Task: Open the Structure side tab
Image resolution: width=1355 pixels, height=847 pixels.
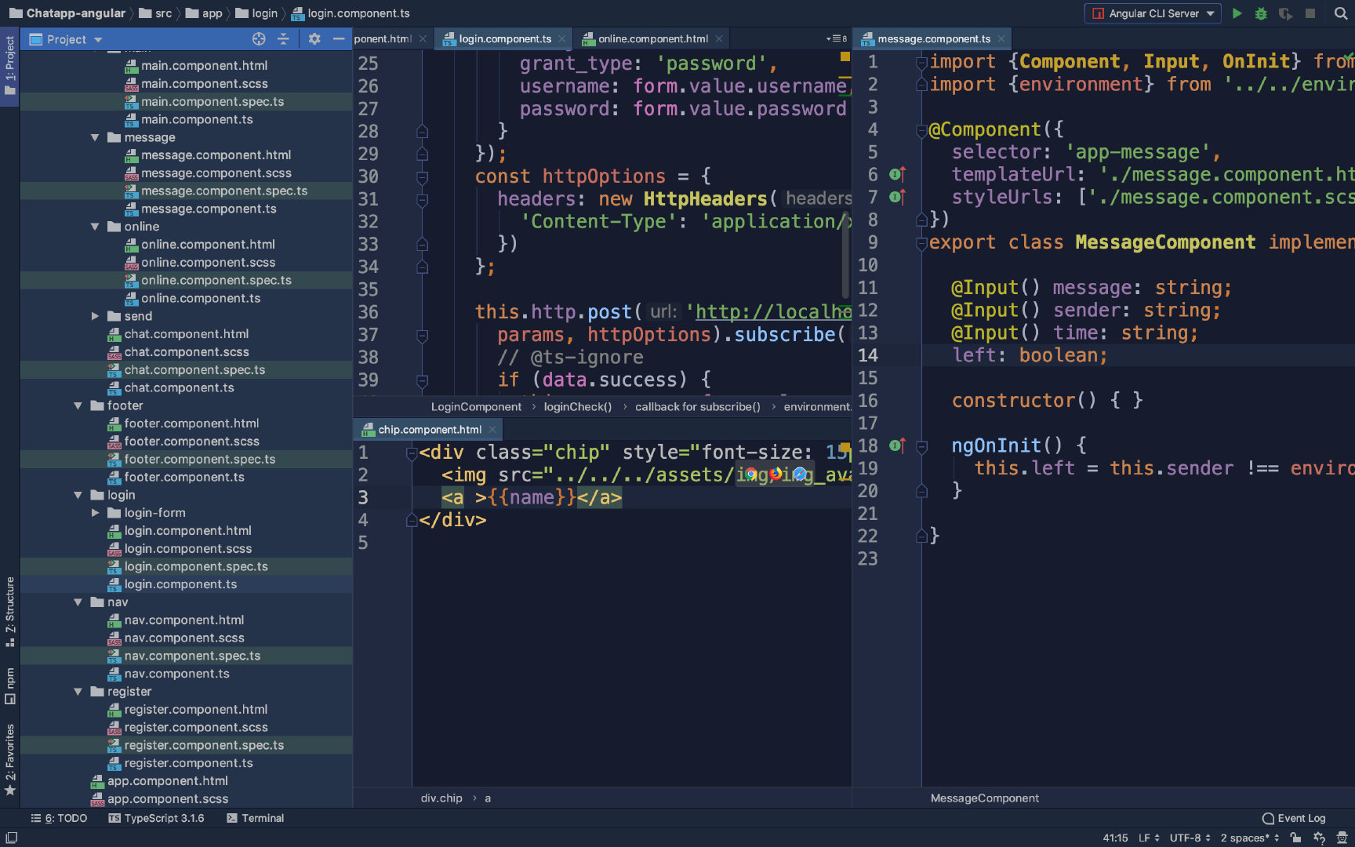Action: click(9, 612)
